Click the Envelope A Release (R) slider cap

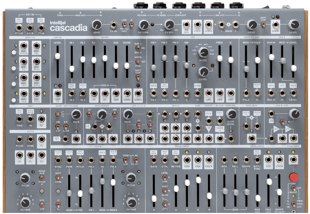(209, 196)
